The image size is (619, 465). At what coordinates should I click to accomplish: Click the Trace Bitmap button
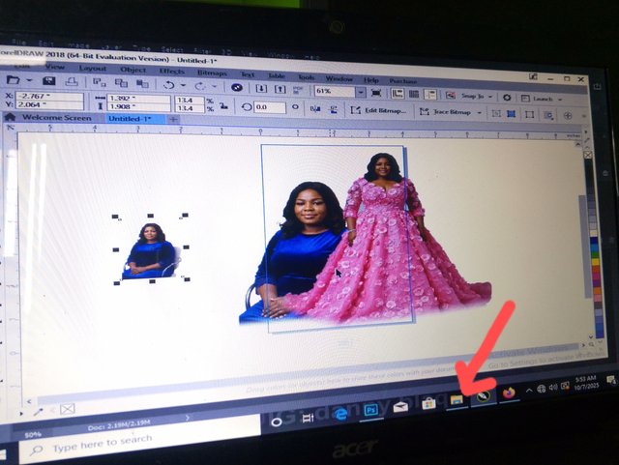click(x=445, y=112)
